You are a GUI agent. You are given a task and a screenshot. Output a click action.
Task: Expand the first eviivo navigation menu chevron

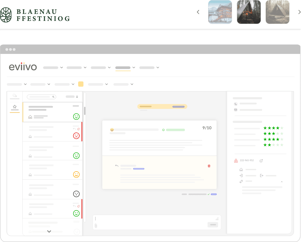[x=62, y=68]
